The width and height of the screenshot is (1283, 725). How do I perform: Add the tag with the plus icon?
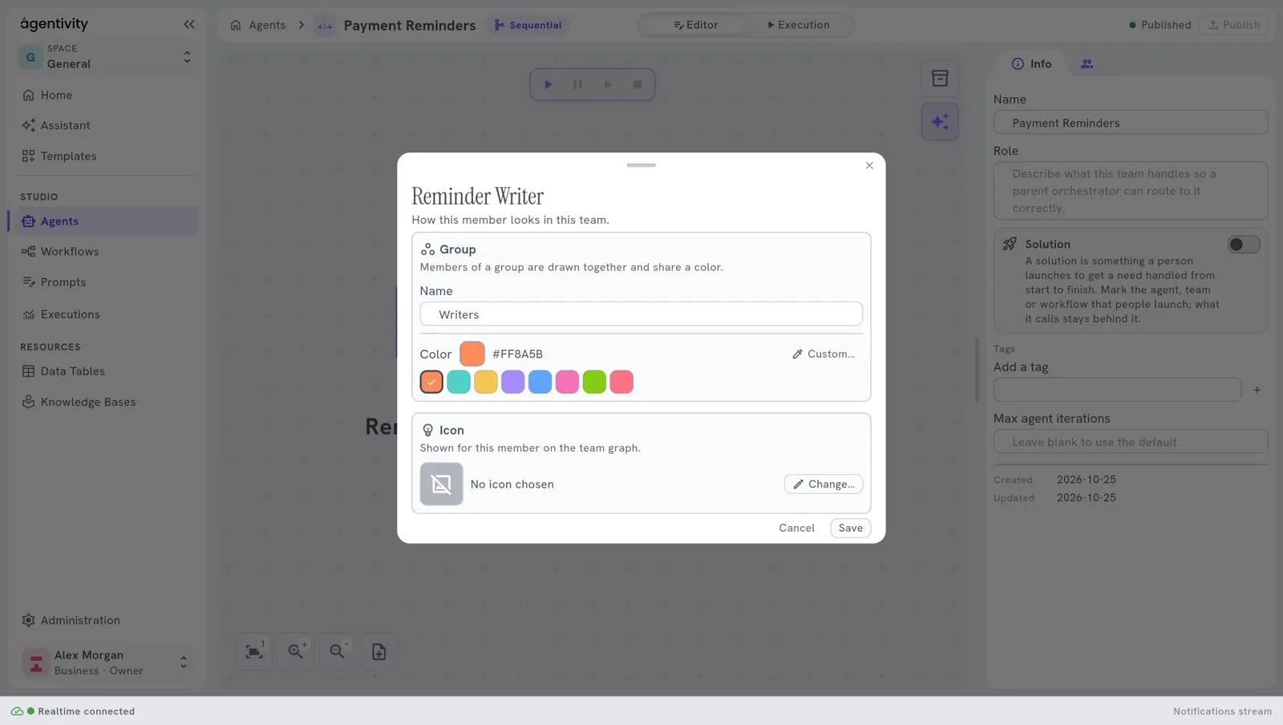[1257, 390]
